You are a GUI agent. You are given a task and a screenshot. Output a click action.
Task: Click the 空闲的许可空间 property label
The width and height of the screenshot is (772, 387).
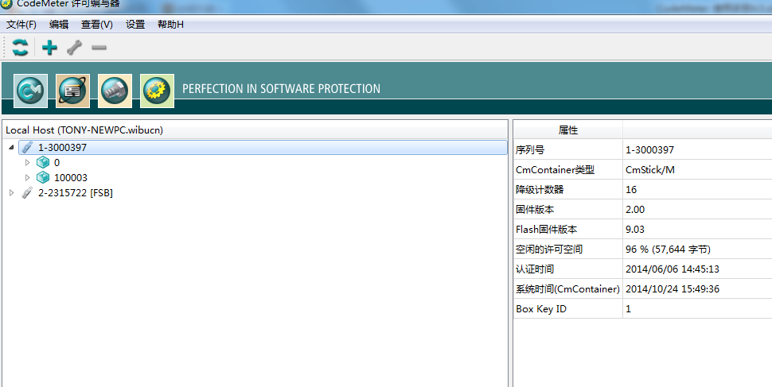point(549,250)
